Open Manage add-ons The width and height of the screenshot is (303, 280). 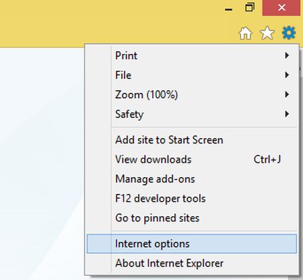pyautogui.click(x=192, y=179)
